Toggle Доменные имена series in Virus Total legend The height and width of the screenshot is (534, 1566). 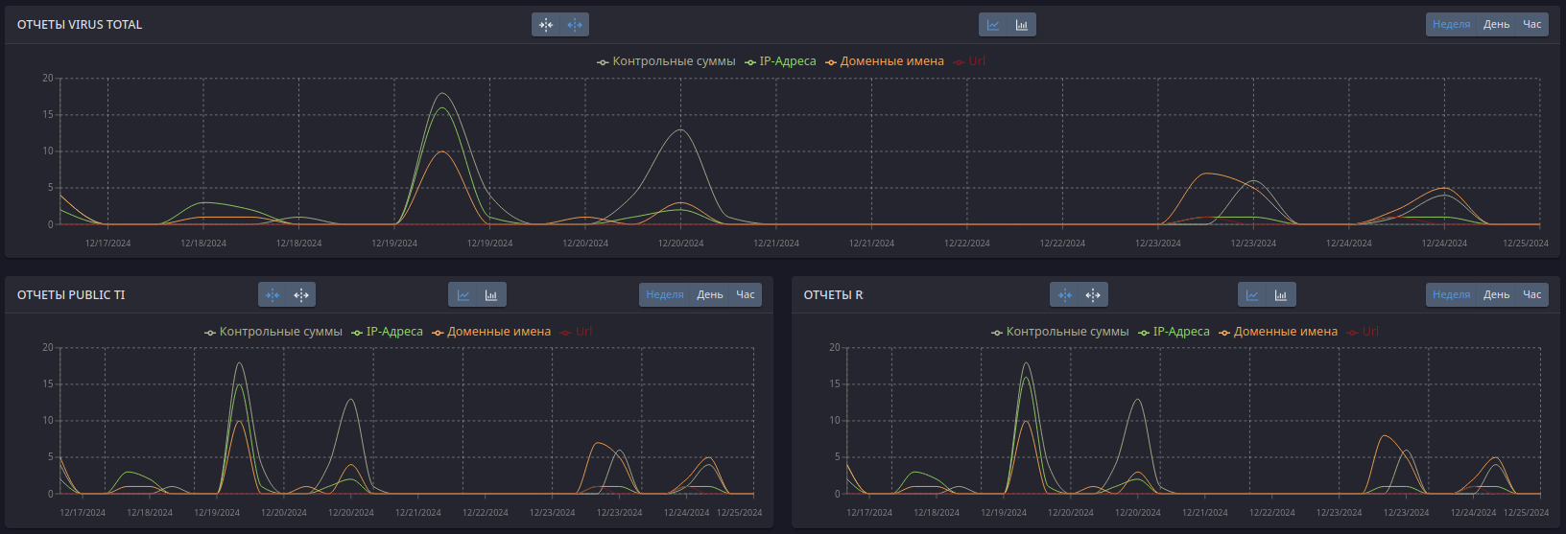884,61
